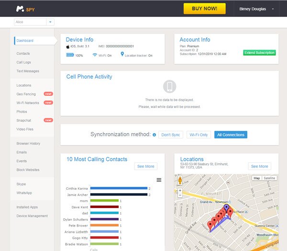Click the location tracker pin icon
This screenshot has height=251, width=287.
coord(122,54)
